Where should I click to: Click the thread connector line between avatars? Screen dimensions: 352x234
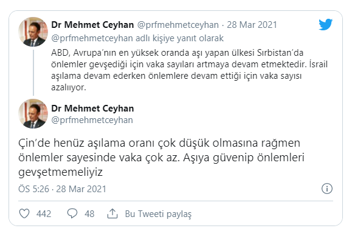click(33, 73)
